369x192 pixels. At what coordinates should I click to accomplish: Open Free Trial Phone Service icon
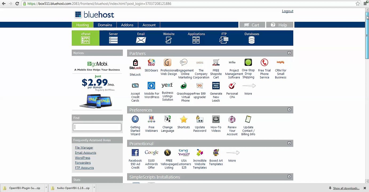264,63
